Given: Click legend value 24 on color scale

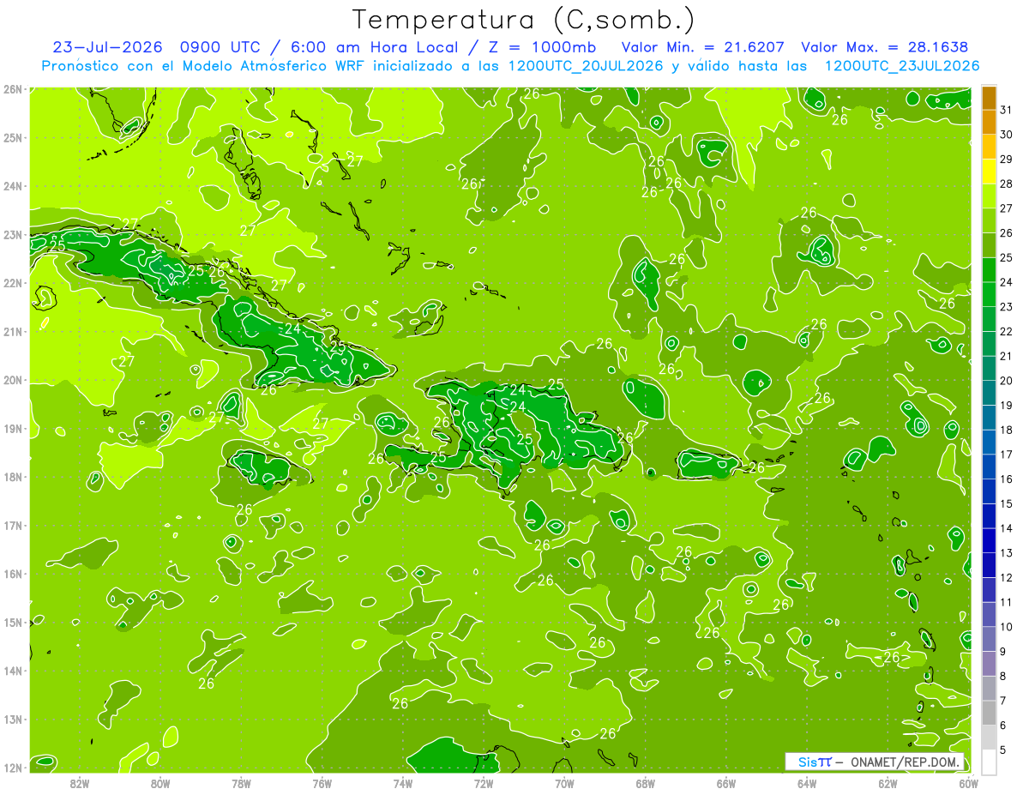Looking at the screenshot, I should click(1007, 282).
